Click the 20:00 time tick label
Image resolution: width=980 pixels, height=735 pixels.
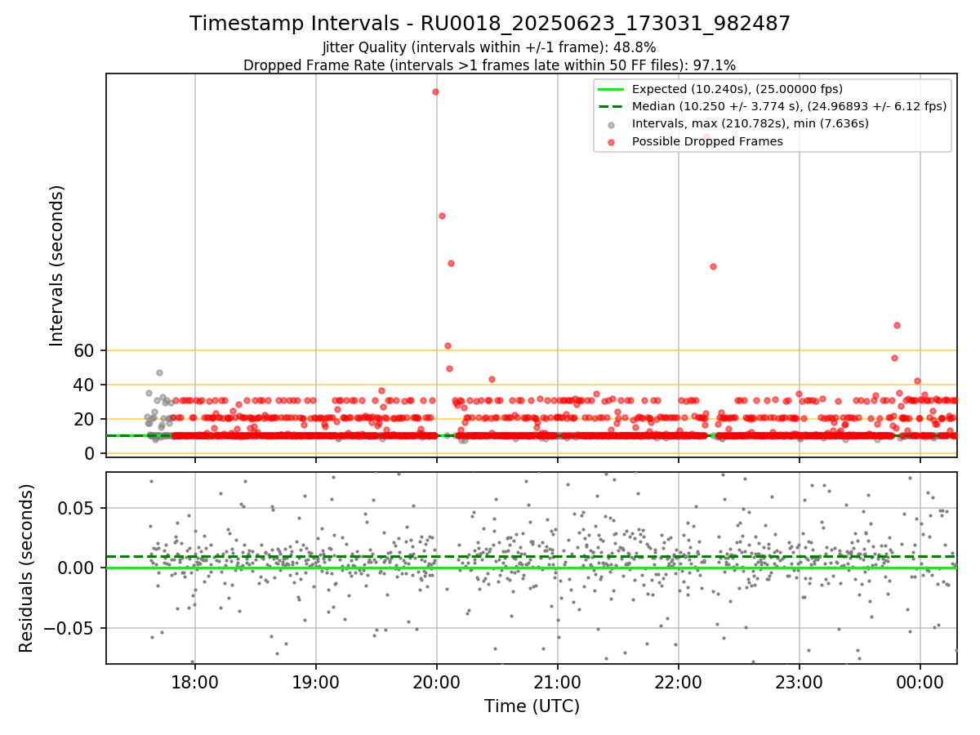click(437, 682)
